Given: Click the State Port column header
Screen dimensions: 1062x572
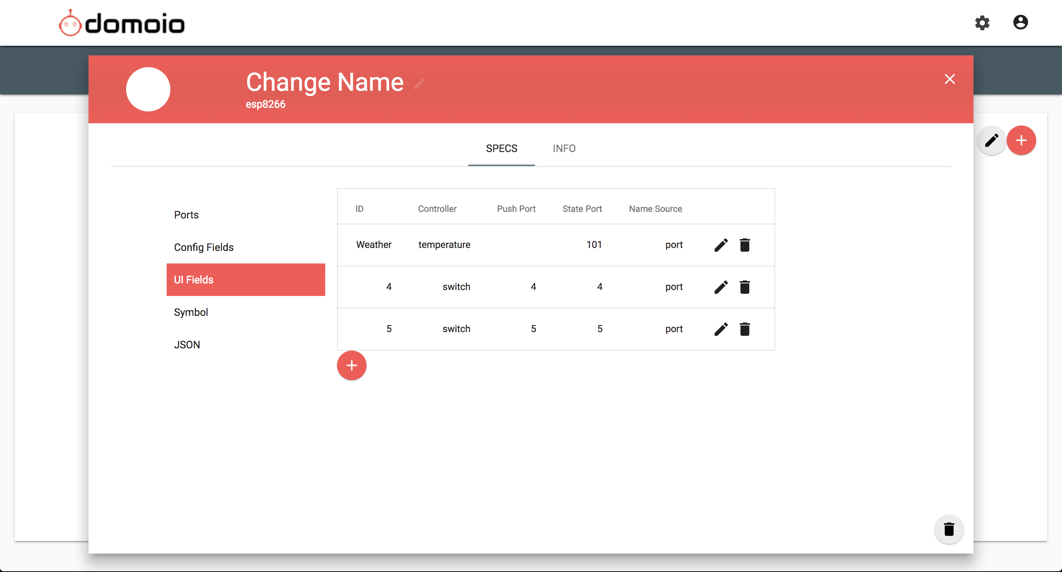Looking at the screenshot, I should (x=582, y=209).
